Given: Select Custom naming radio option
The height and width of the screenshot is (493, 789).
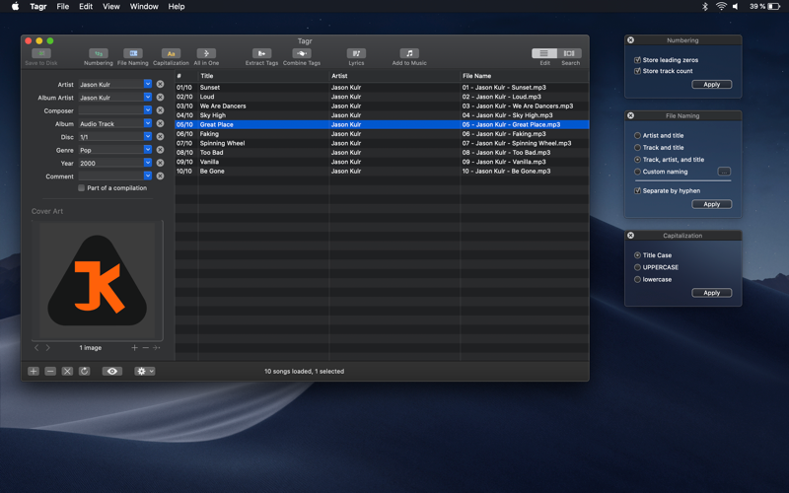Looking at the screenshot, I should pyautogui.click(x=637, y=172).
